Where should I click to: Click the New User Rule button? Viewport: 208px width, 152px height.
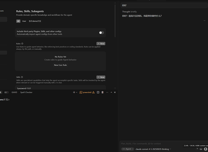click(60, 65)
